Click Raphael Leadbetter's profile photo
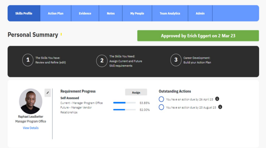 [x=31, y=101]
